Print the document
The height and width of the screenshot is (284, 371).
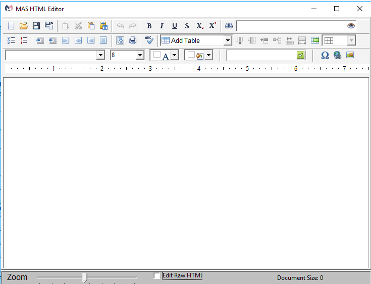133,40
